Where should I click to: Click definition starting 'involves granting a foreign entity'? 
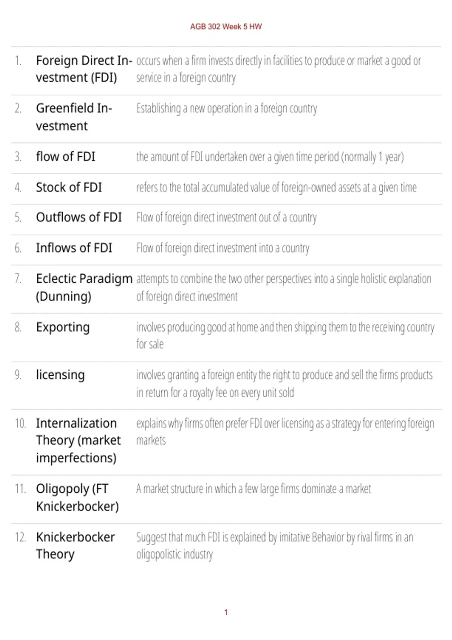pyautogui.click(x=285, y=384)
